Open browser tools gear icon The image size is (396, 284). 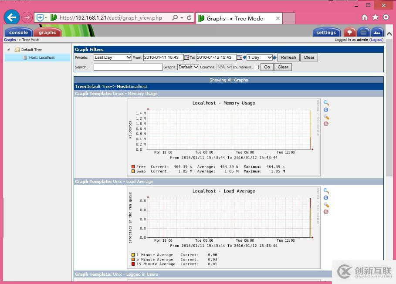(386, 17)
